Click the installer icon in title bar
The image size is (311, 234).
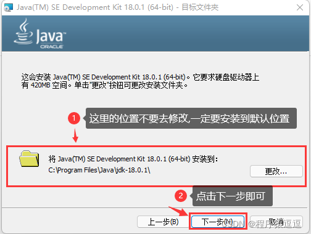tap(9, 7)
